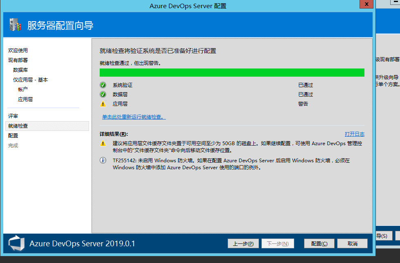Select the 就绪检查 sidebar item

[18, 126]
